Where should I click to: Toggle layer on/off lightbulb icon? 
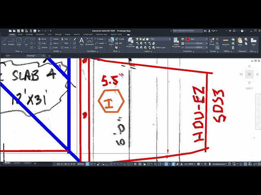pyautogui.click(x=137, y=39)
